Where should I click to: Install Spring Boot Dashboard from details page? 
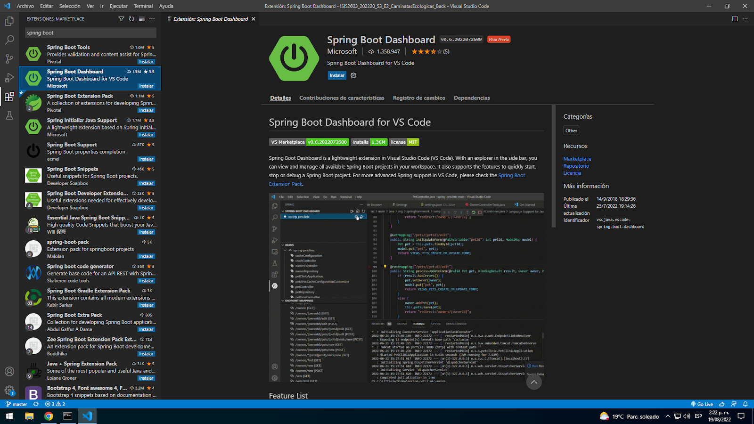337,75
